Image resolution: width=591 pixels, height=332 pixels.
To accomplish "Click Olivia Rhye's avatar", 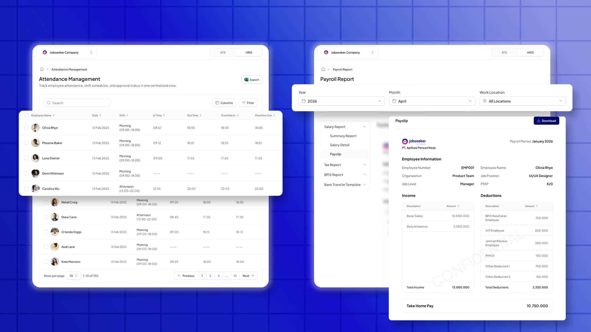I will pyautogui.click(x=35, y=128).
